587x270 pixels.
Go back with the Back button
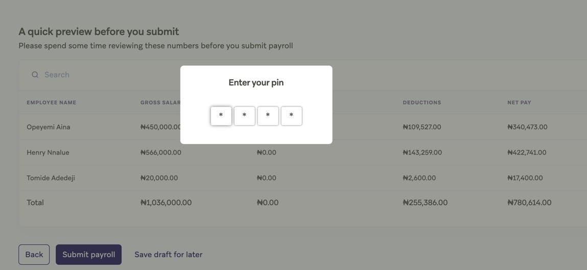[x=34, y=255]
